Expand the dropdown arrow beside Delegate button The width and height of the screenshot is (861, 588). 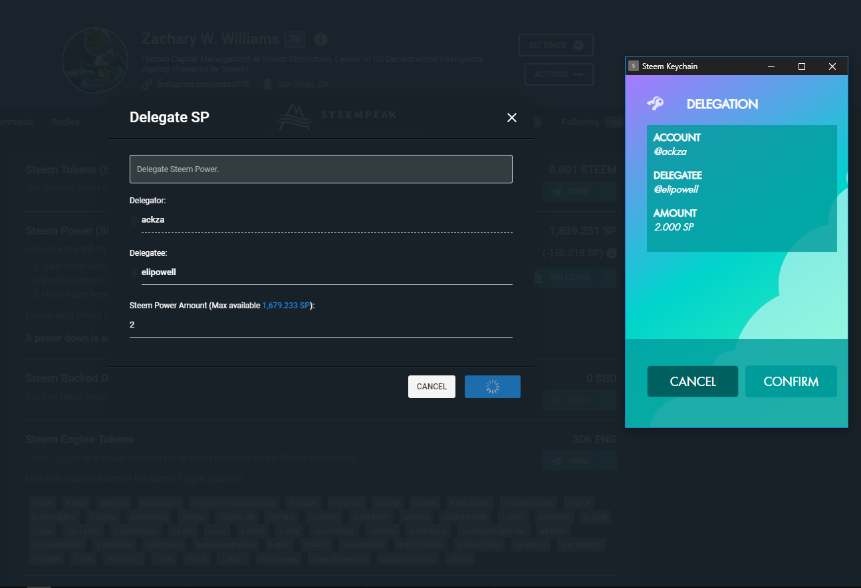point(608,278)
